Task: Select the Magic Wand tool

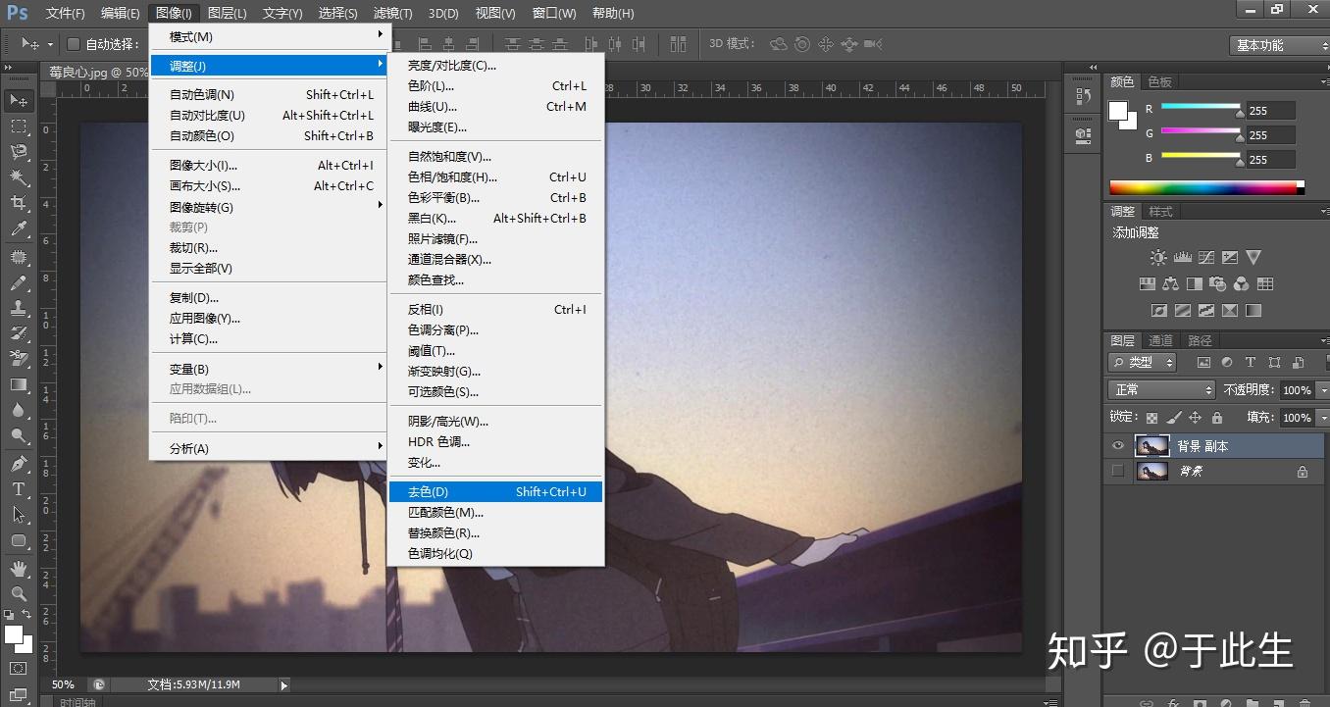Action: coord(19,177)
